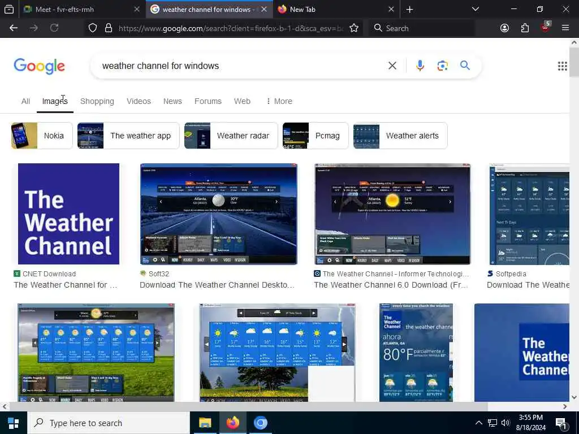
Task: Open the Extensions puzzle icon
Action: 525,28
